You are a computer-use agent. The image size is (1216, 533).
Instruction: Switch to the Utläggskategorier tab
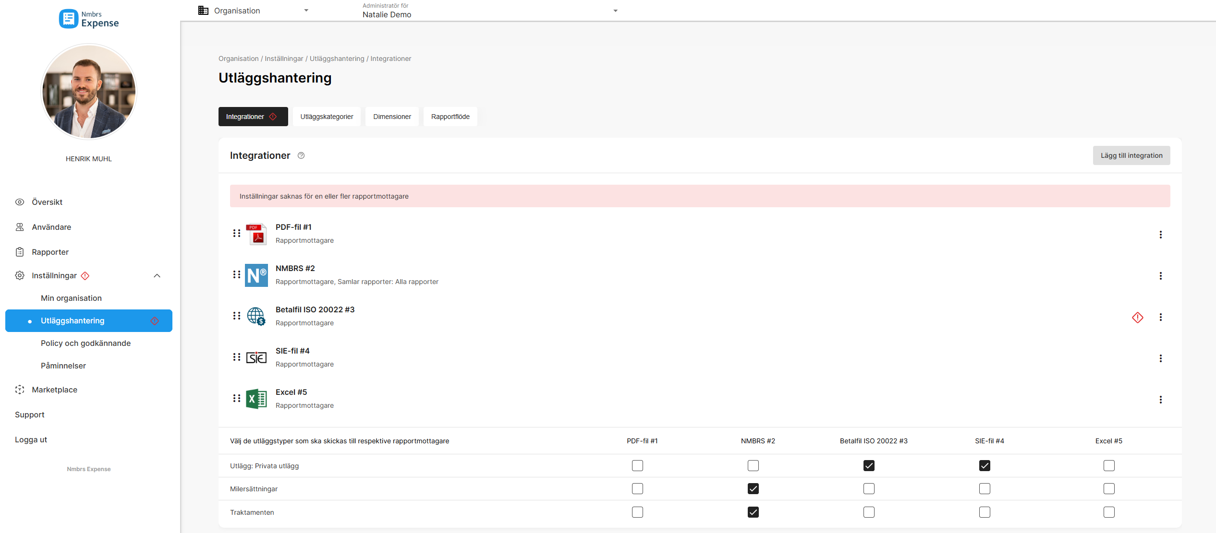(x=327, y=117)
